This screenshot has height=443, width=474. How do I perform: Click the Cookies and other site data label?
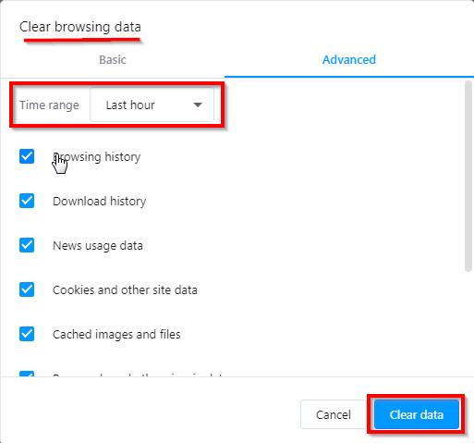click(x=125, y=290)
